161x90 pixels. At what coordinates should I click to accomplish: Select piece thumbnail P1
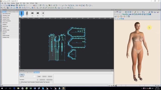coord(22,14)
